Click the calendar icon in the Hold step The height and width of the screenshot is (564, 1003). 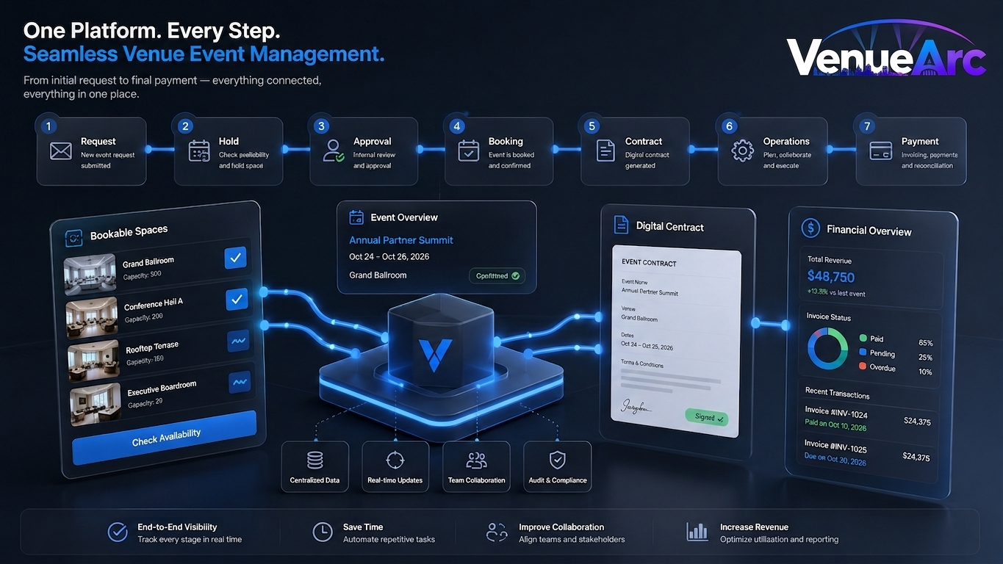[x=199, y=151]
